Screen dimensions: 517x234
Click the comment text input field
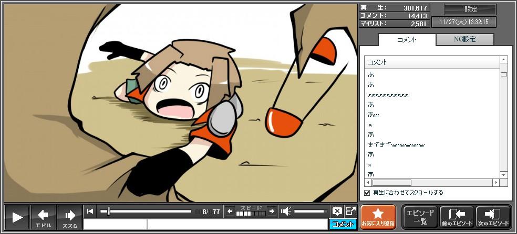pos(236,225)
